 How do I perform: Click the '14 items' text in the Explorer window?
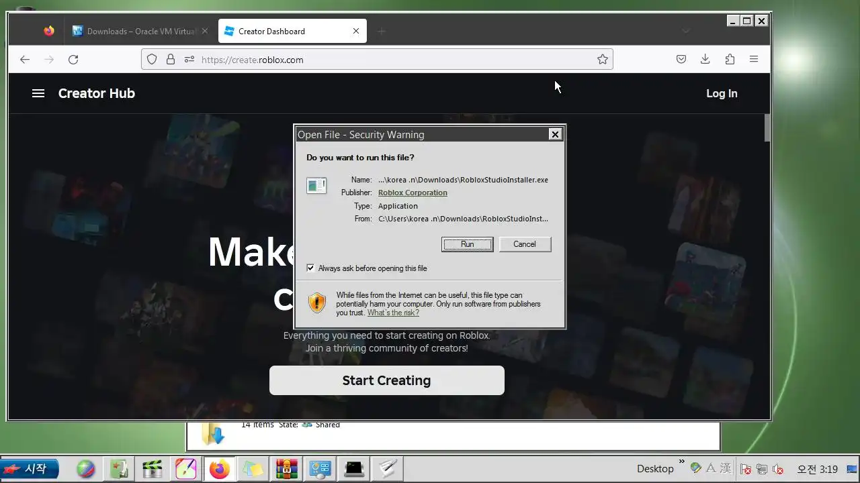[257, 425]
